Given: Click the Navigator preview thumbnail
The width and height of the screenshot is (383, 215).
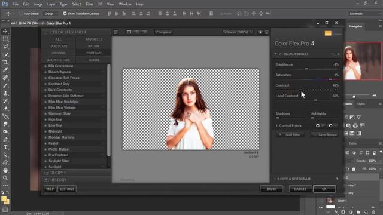Looking at the screenshot, I should (x=363, y=61).
